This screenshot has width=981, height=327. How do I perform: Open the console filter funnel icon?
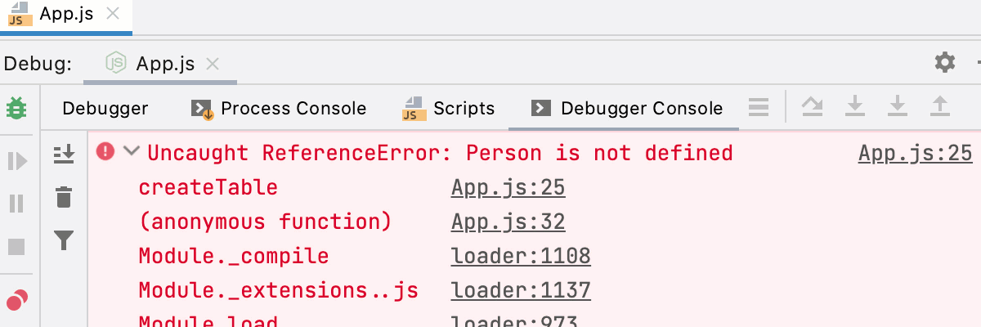64,240
